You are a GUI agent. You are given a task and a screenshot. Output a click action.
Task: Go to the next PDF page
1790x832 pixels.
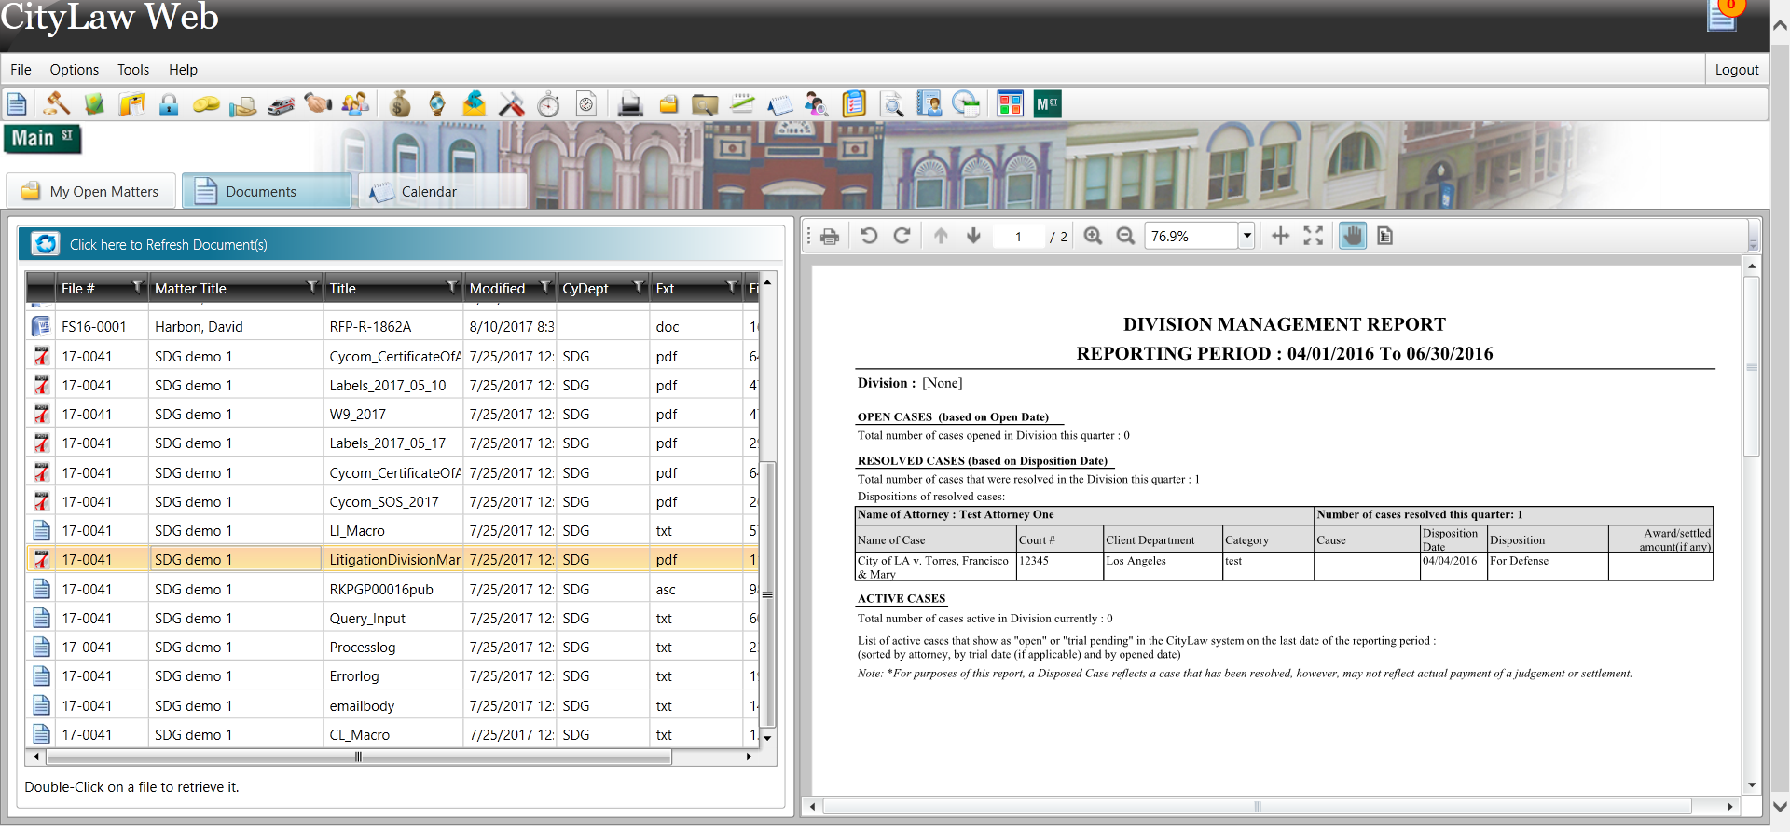(973, 236)
